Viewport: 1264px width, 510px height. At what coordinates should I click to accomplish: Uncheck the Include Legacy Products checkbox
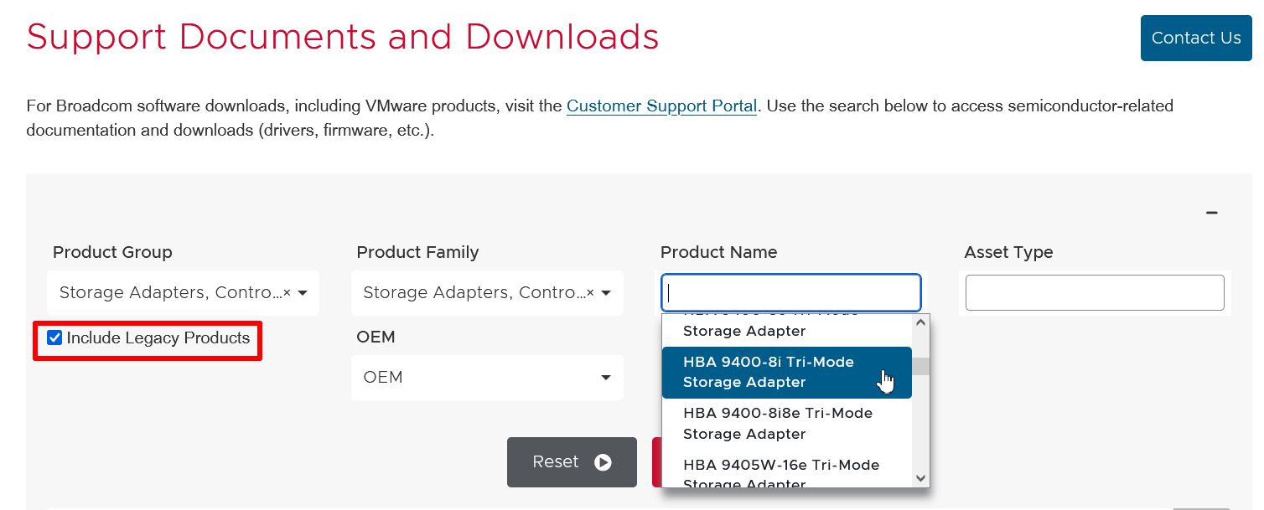(x=55, y=338)
